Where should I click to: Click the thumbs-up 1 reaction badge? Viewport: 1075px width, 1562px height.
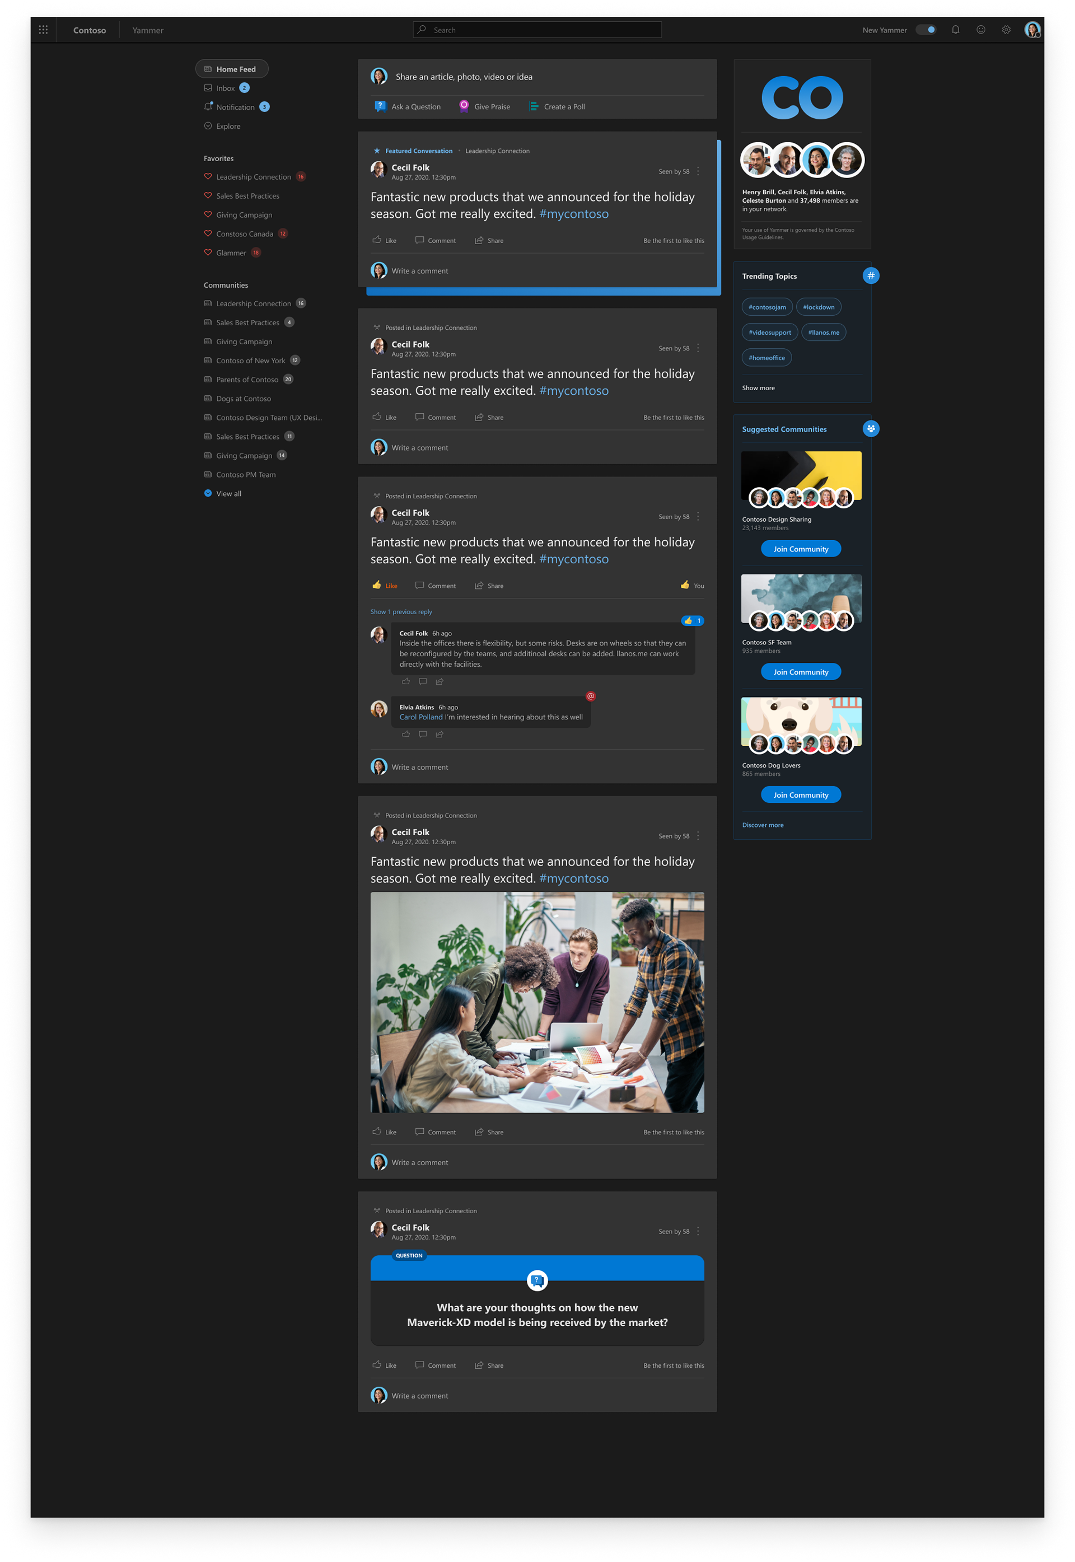[x=693, y=621]
